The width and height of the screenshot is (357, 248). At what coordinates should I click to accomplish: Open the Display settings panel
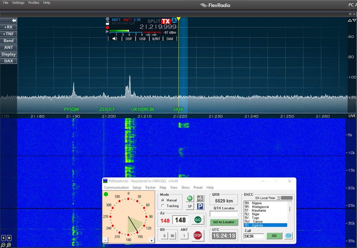(9, 54)
